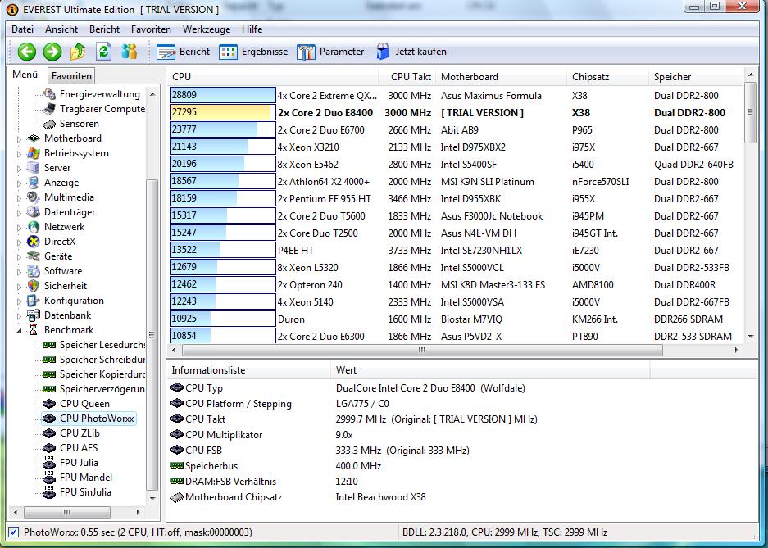Select the Netzwerk globe icon
This screenshot has height=548, width=768.
click(x=34, y=227)
